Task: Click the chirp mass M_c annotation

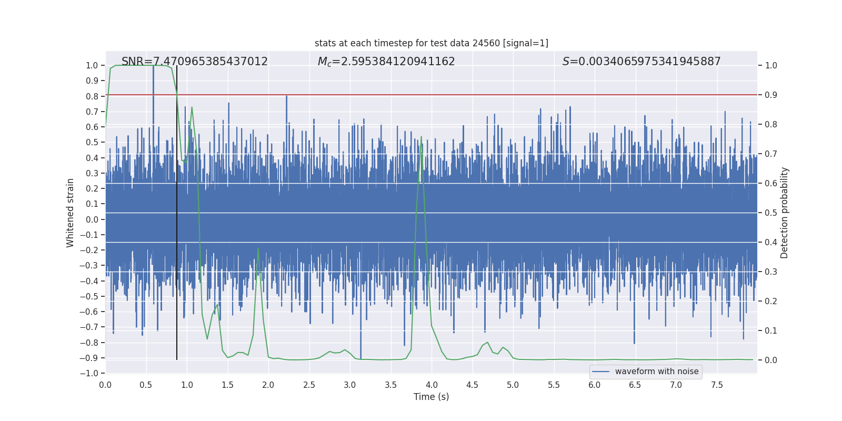Action: [x=386, y=62]
